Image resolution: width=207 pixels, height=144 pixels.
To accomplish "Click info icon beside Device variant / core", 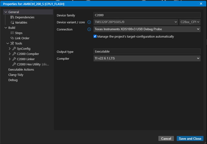I will pos(89,22).
